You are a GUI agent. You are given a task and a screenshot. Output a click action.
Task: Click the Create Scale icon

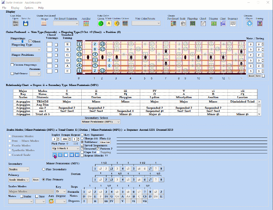point(183,23)
